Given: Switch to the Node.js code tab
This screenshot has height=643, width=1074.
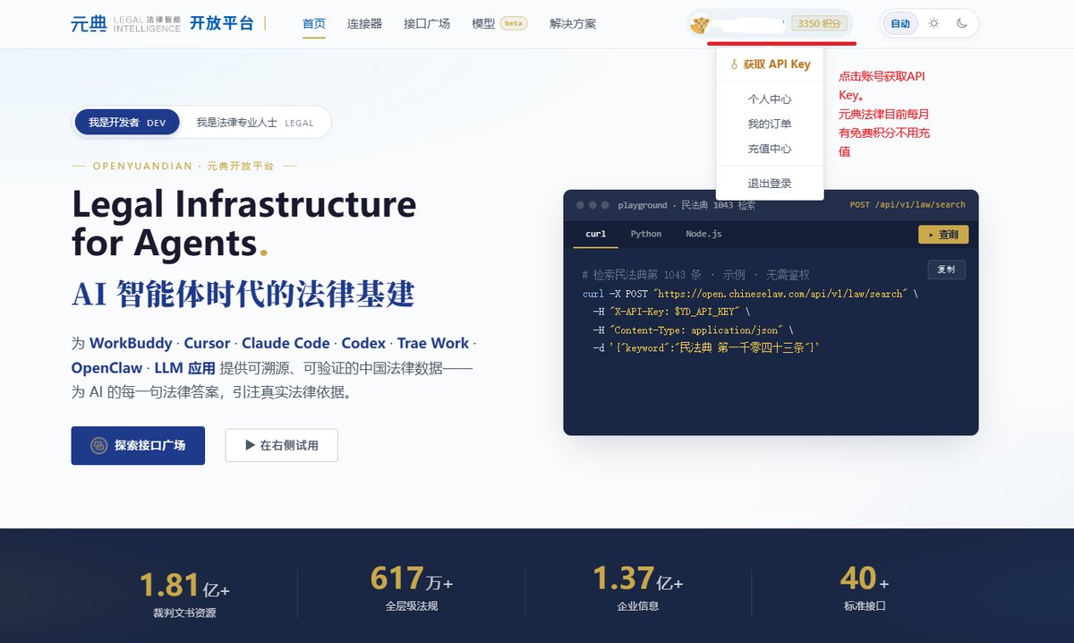Looking at the screenshot, I should (703, 234).
